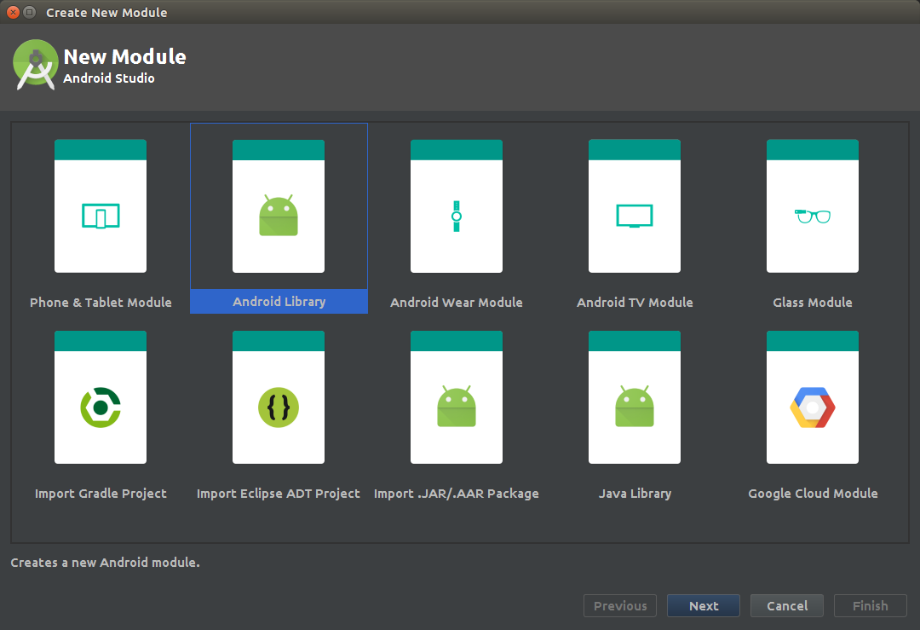Choose the Java Library module icon

click(x=635, y=397)
